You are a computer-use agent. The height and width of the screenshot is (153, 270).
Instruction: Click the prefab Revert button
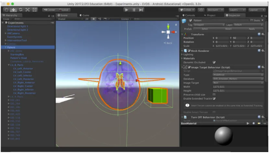228,29
